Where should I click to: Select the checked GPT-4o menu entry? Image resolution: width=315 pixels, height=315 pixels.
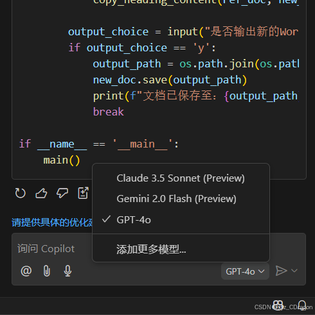pos(181,220)
